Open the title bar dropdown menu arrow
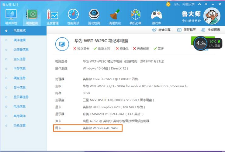The width and height of the screenshot is (225, 152). click(206, 4)
